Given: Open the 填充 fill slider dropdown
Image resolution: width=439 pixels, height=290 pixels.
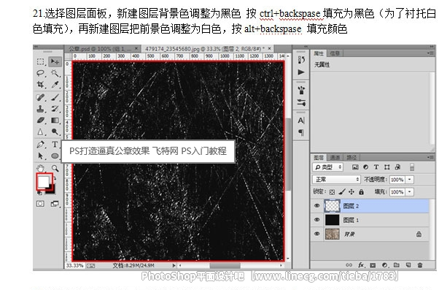Looking at the screenshot, I should [410, 192].
